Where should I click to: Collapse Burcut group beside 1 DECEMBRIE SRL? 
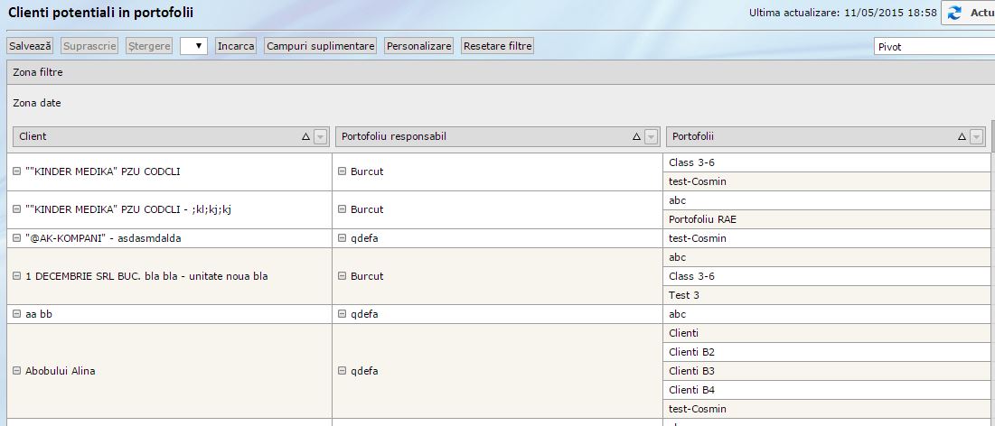point(342,276)
